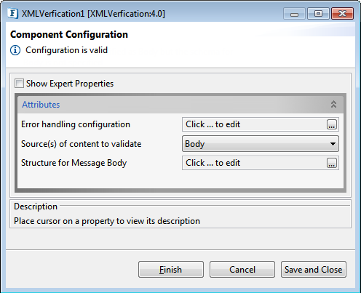Select the Structure for Message Body label
Viewport: 361px width, 293px height.
tap(74, 163)
